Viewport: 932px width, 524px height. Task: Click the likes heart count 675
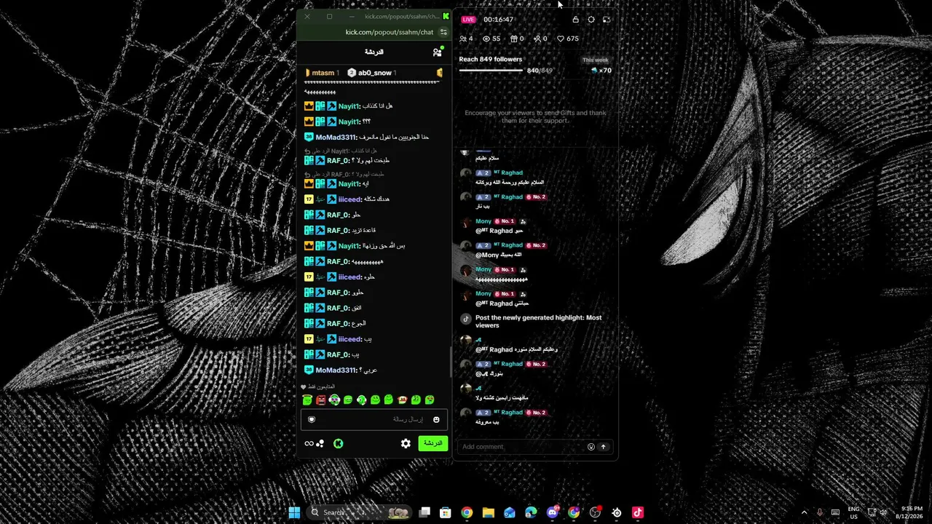[x=568, y=39]
